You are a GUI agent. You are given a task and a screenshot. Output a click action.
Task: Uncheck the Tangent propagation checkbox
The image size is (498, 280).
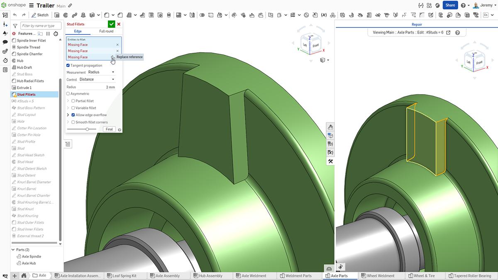pyautogui.click(x=68, y=65)
